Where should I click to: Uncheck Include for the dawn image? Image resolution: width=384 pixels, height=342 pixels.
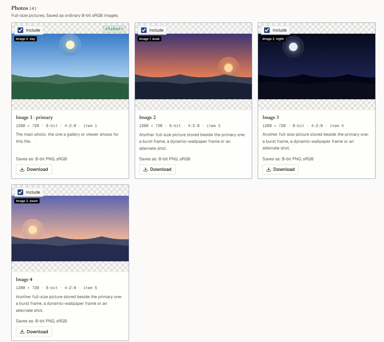point(20,192)
